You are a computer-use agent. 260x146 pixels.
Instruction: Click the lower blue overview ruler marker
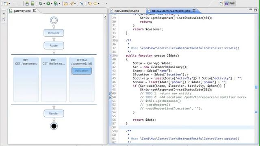pyautogui.click(x=256, y=112)
